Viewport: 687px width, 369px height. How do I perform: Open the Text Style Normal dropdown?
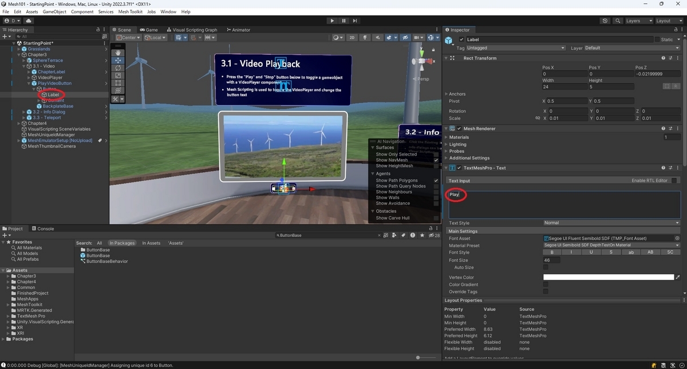pos(611,223)
